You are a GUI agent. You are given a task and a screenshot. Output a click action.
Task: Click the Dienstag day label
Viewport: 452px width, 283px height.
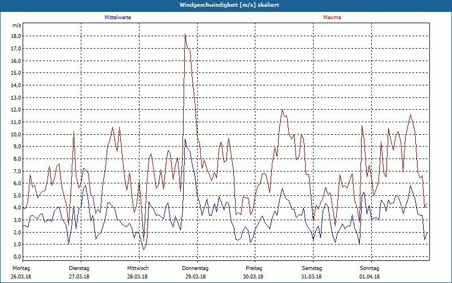(x=79, y=268)
